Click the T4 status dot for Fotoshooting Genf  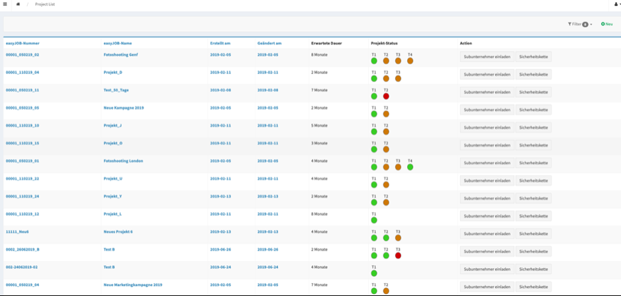[x=410, y=61]
